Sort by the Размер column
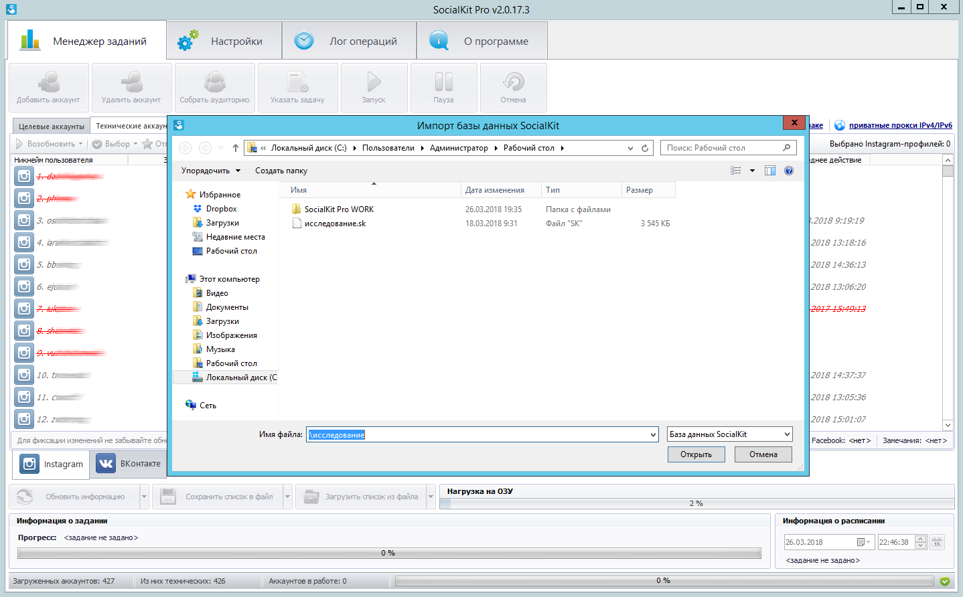 (648, 190)
